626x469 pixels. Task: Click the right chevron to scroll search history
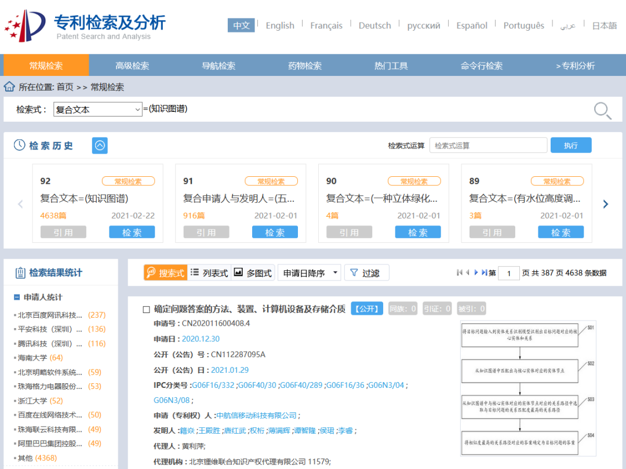pyautogui.click(x=605, y=204)
